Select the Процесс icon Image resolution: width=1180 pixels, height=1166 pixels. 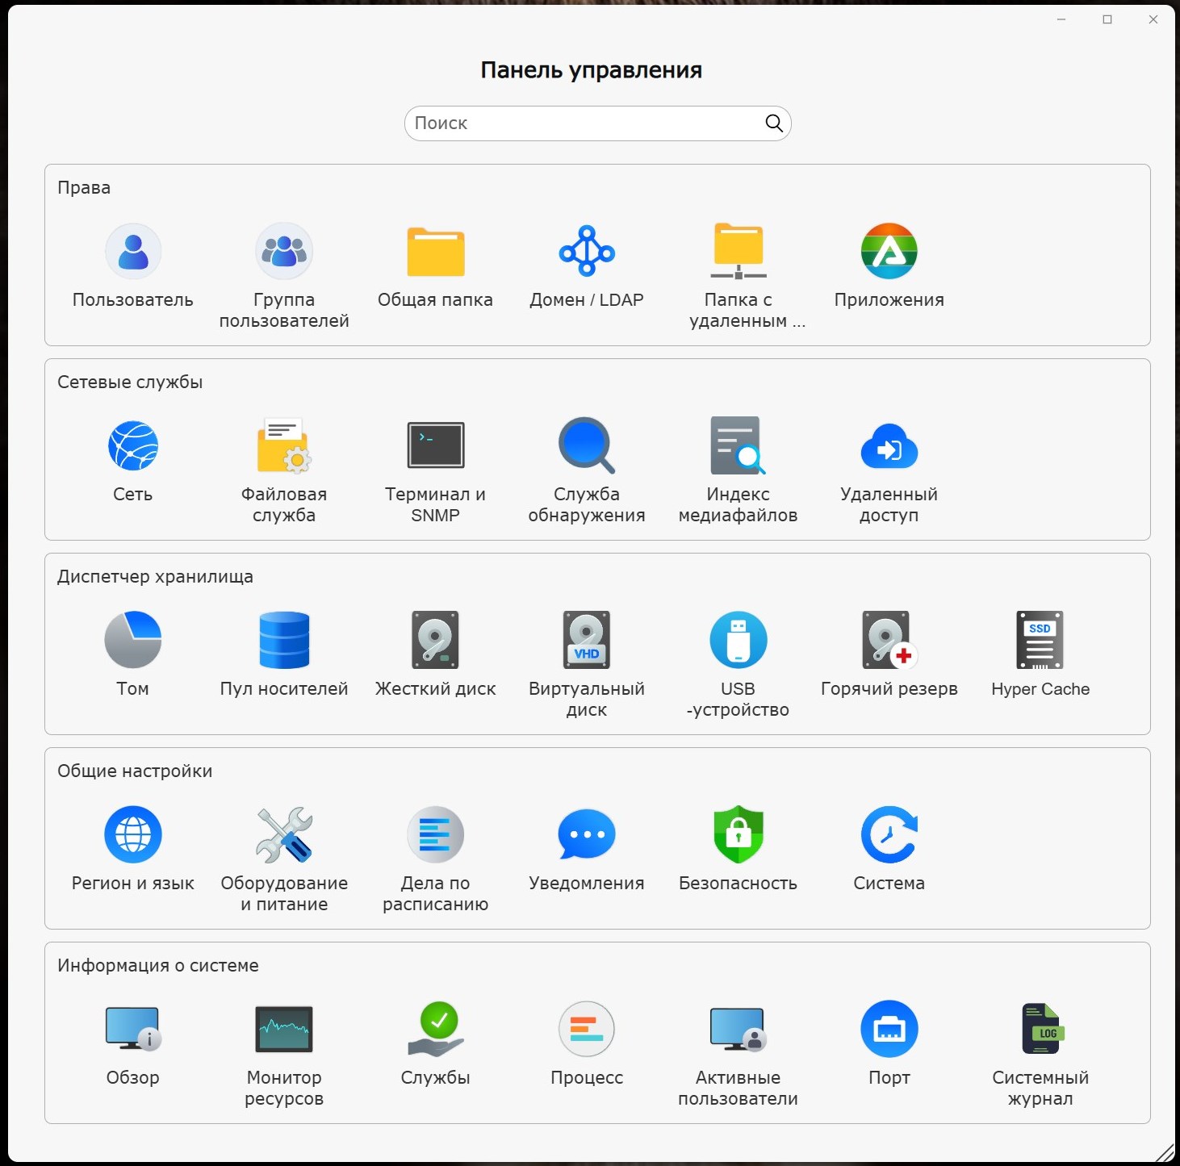click(587, 1029)
